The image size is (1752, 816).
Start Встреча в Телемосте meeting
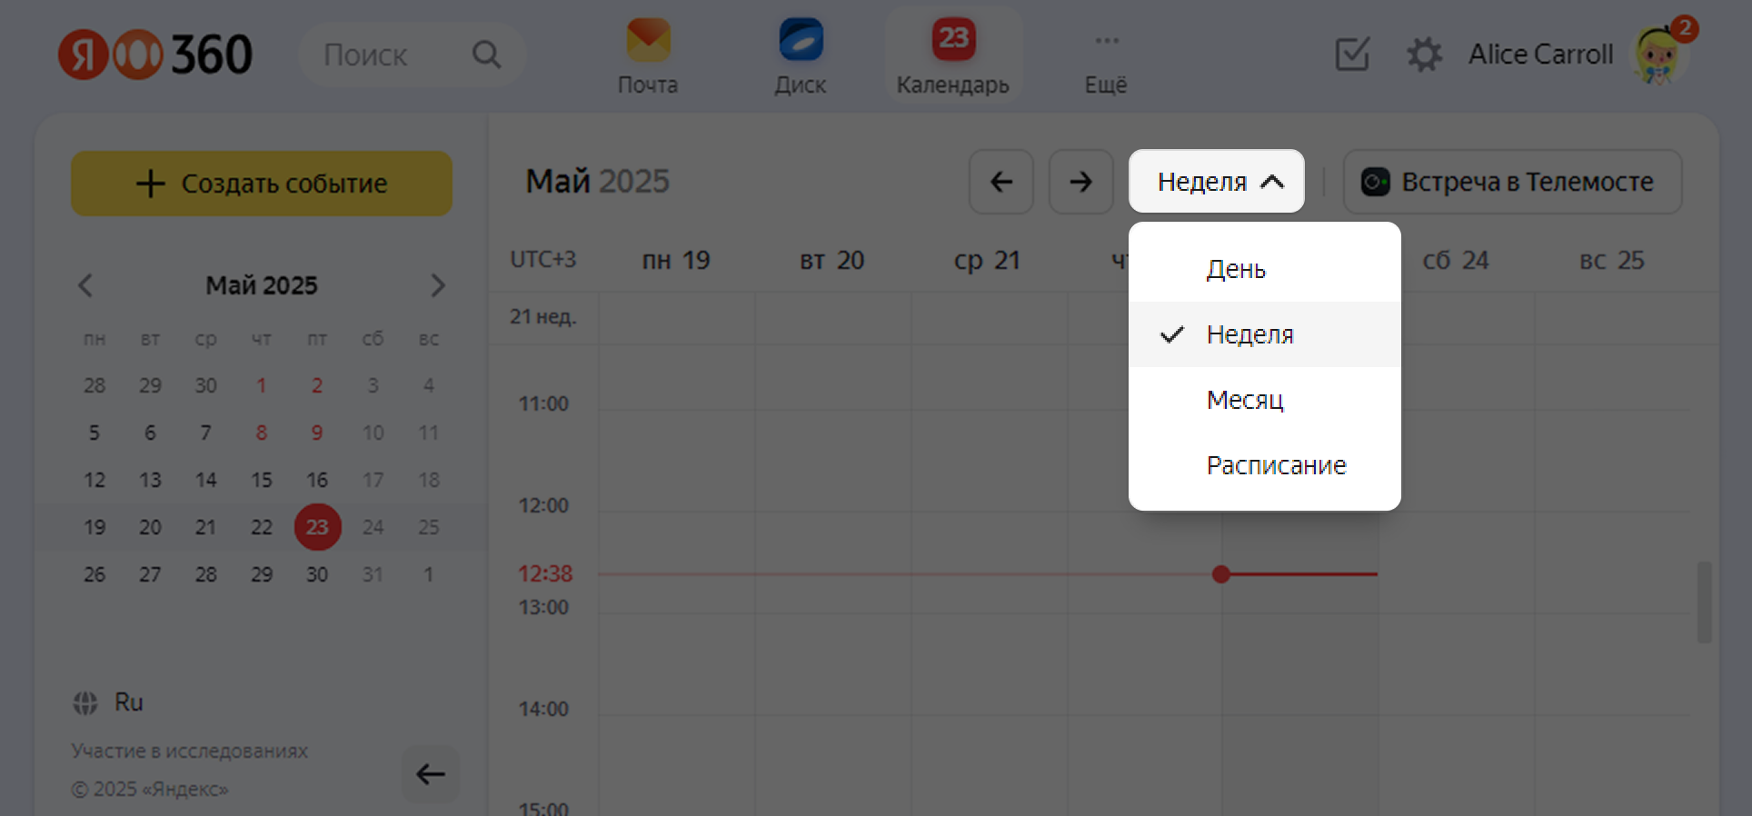(x=1512, y=182)
